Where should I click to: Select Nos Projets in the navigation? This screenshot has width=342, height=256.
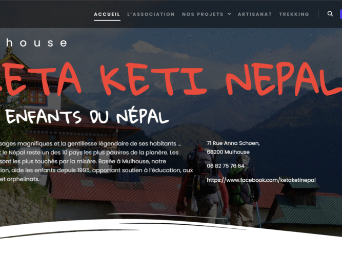[203, 14]
